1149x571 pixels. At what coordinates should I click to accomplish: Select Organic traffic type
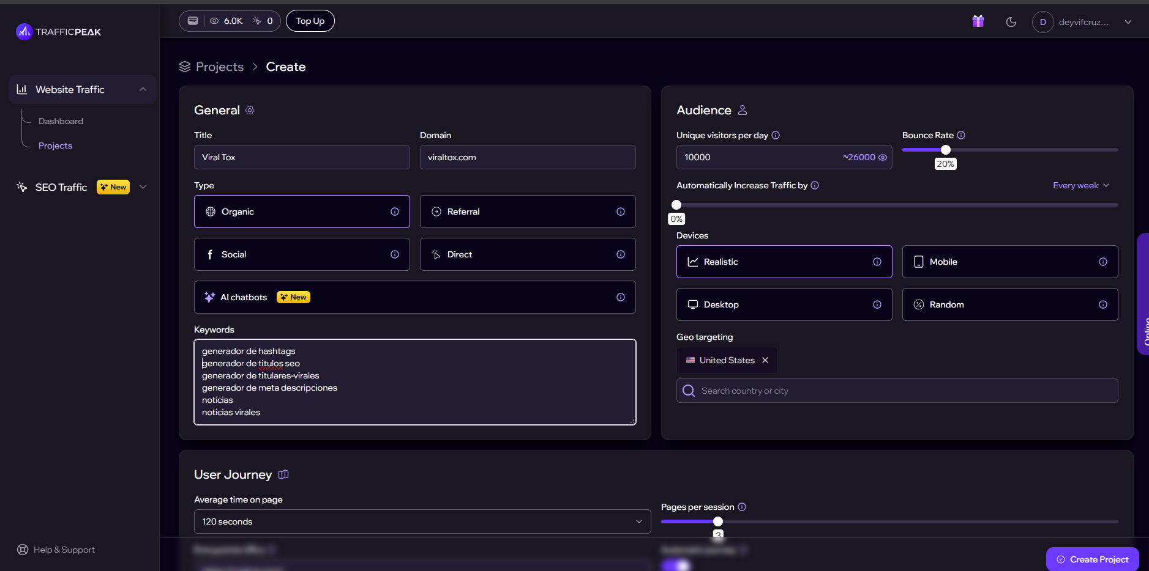[302, 212]
